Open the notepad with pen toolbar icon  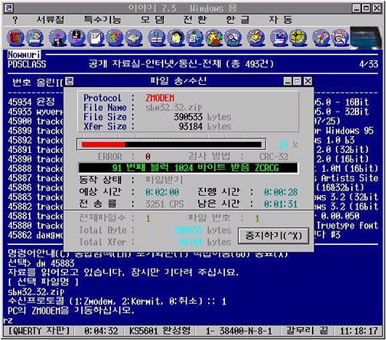[x=96, y=38]
